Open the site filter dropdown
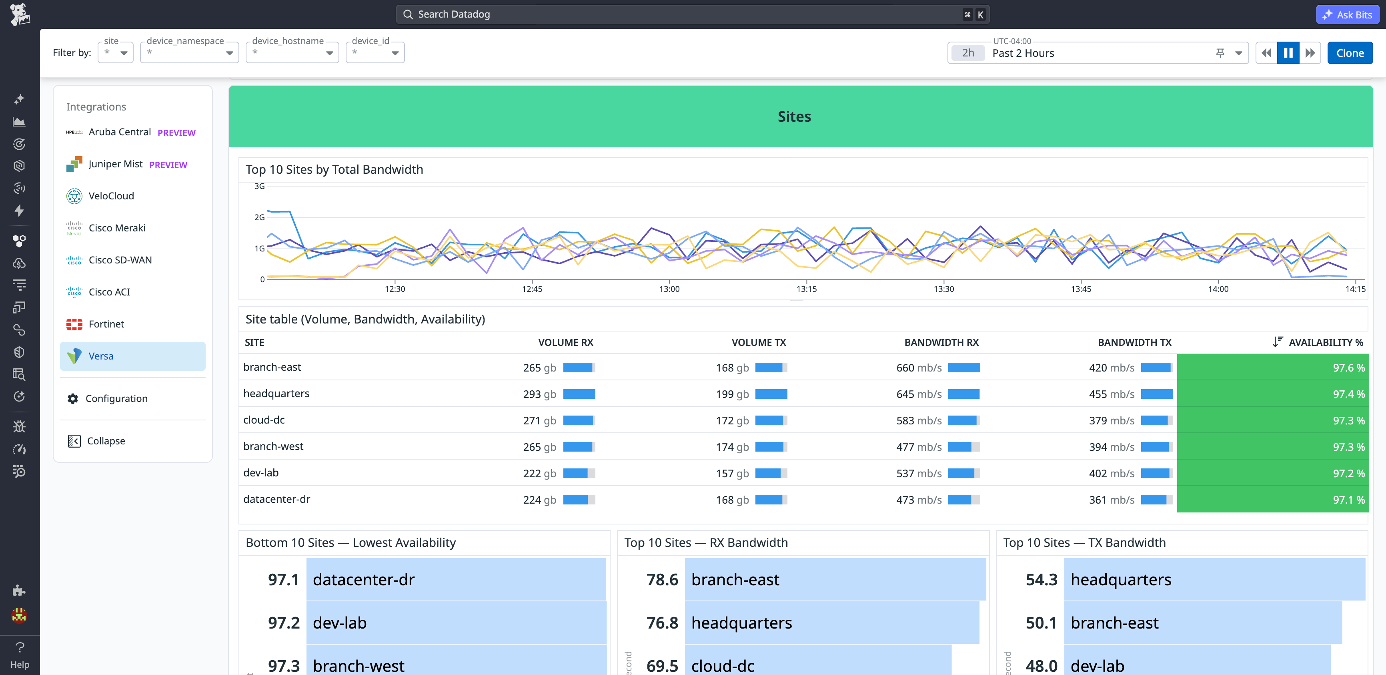The width and height of the screenshot is (1386, 675). coord(116,52)
